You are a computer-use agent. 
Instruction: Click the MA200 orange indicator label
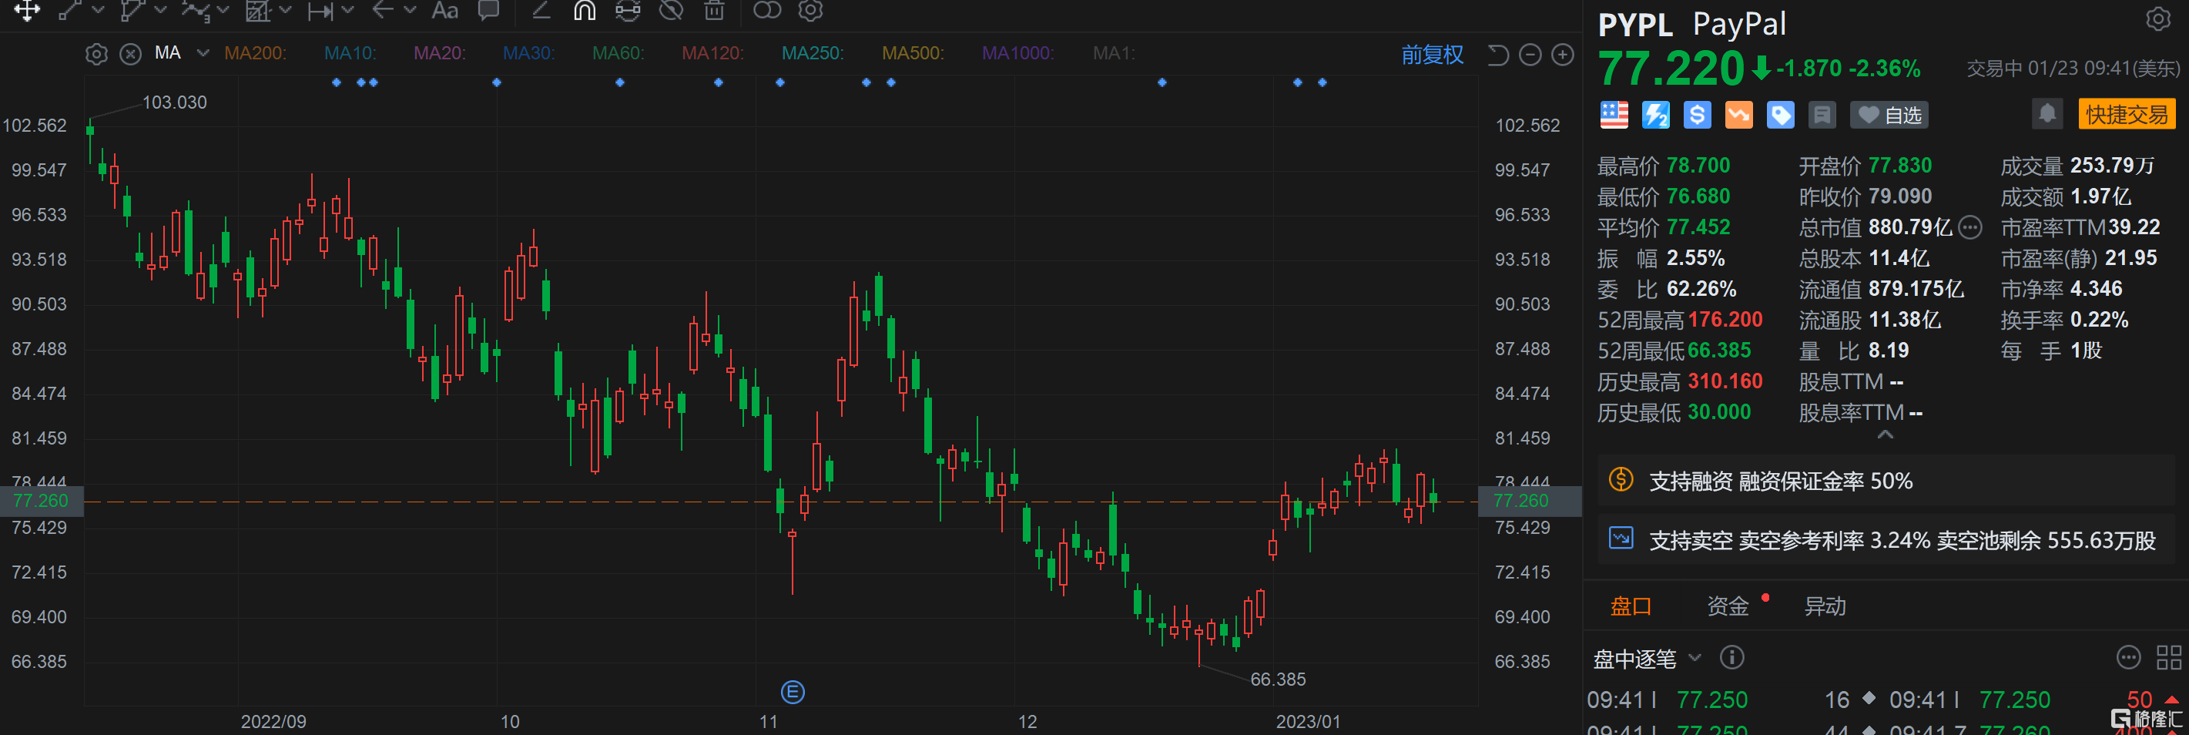255,53
